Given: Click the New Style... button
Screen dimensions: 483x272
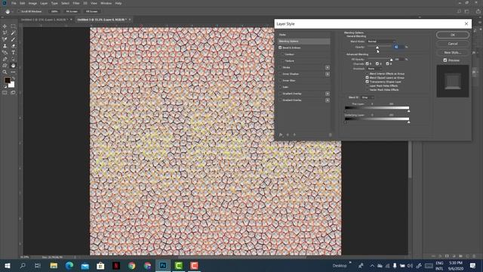Looking at the screenshot, I should tap(453, 53).
